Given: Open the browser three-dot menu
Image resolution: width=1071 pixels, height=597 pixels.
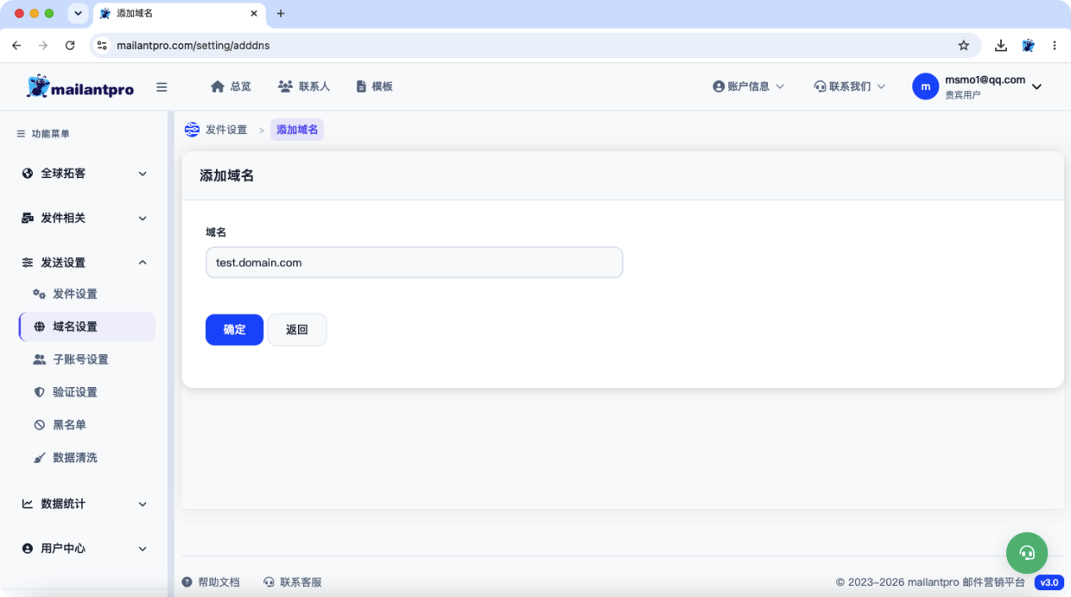Looking at the screenshot, I should point(1054,46).
